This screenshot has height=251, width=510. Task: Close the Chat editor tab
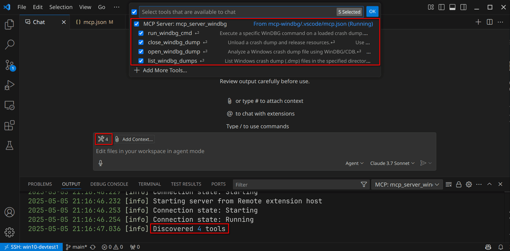(x=64, y=22)
